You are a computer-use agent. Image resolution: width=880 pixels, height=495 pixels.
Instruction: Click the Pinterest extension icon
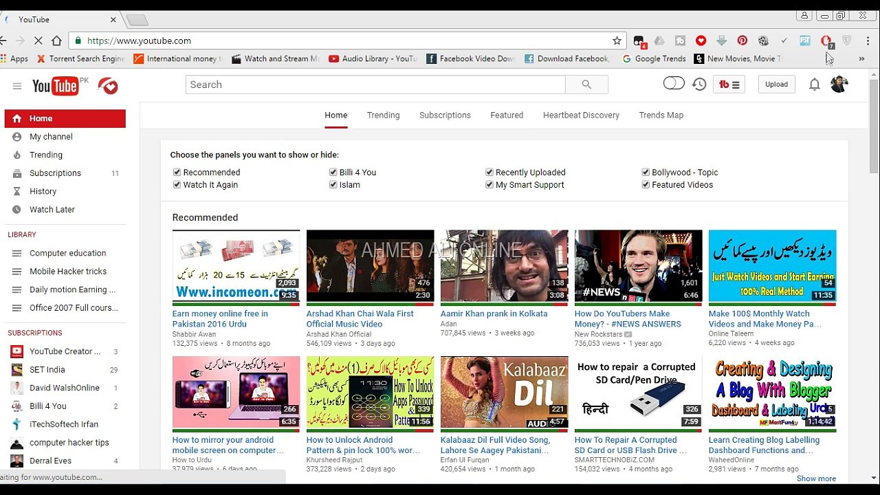click(742, 41)
